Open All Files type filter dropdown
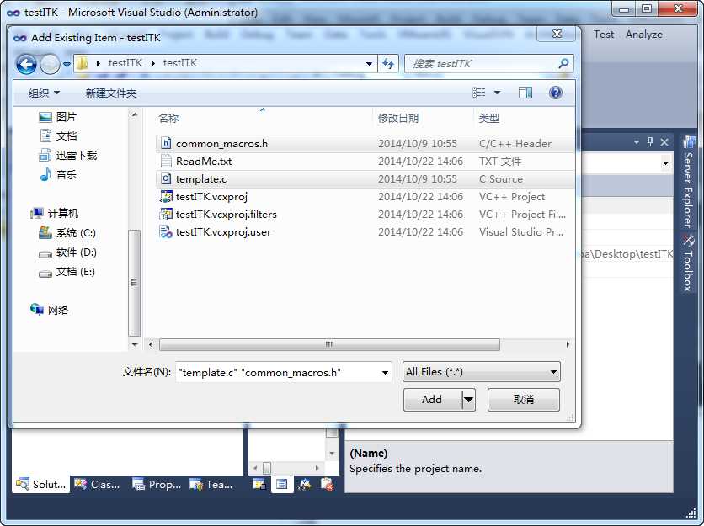Viewport: 704px width, 526px height. click(482, 372)
